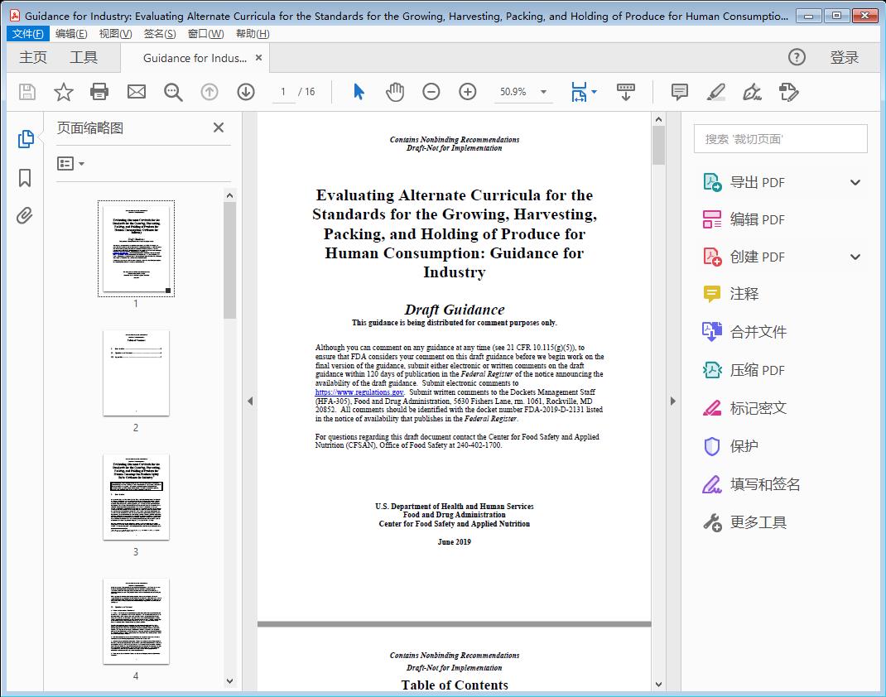Expand the 导出 PDF options chevron
This screenshot has height=697, width=886.
(x=855, y=181)
